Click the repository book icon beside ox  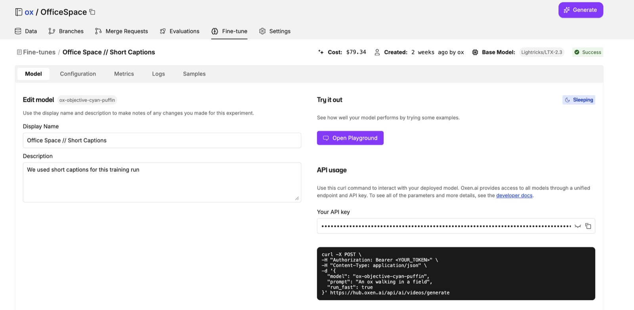pos(19,12)
